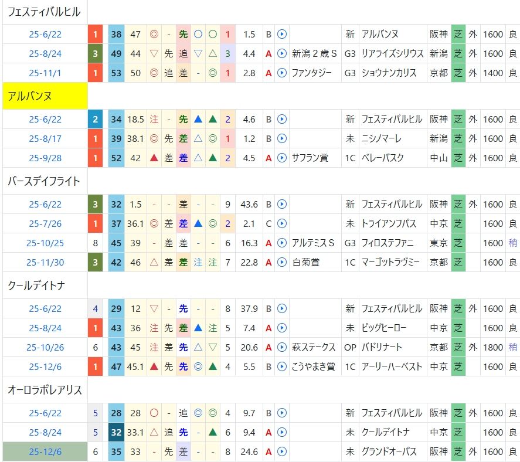520x462 pixels.
Task: Select the フェスティバルヒル horse heading
Action: point(44,12)
